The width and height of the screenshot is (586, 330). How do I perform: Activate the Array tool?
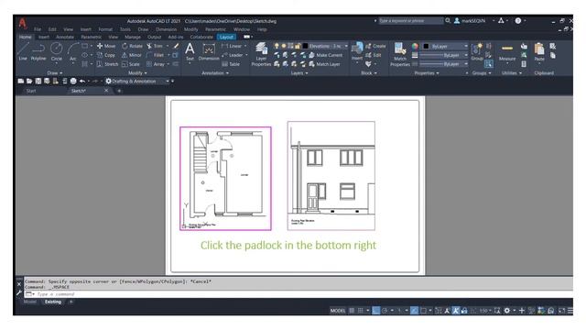click(156, 64)
